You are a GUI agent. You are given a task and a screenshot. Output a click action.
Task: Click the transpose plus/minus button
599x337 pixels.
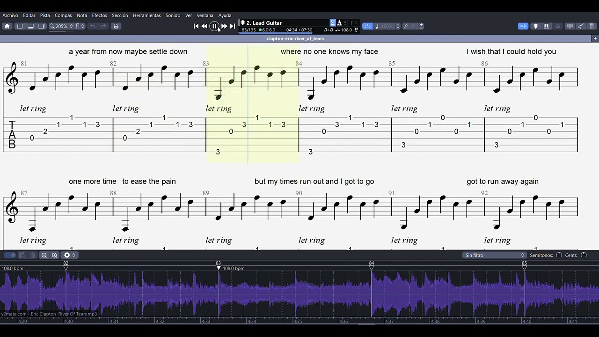tap(421, 26)
